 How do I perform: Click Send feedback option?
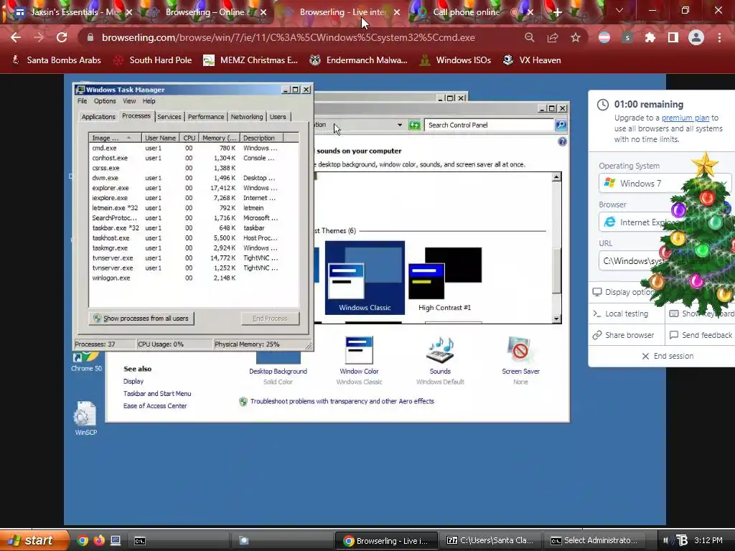coord(701,335)
